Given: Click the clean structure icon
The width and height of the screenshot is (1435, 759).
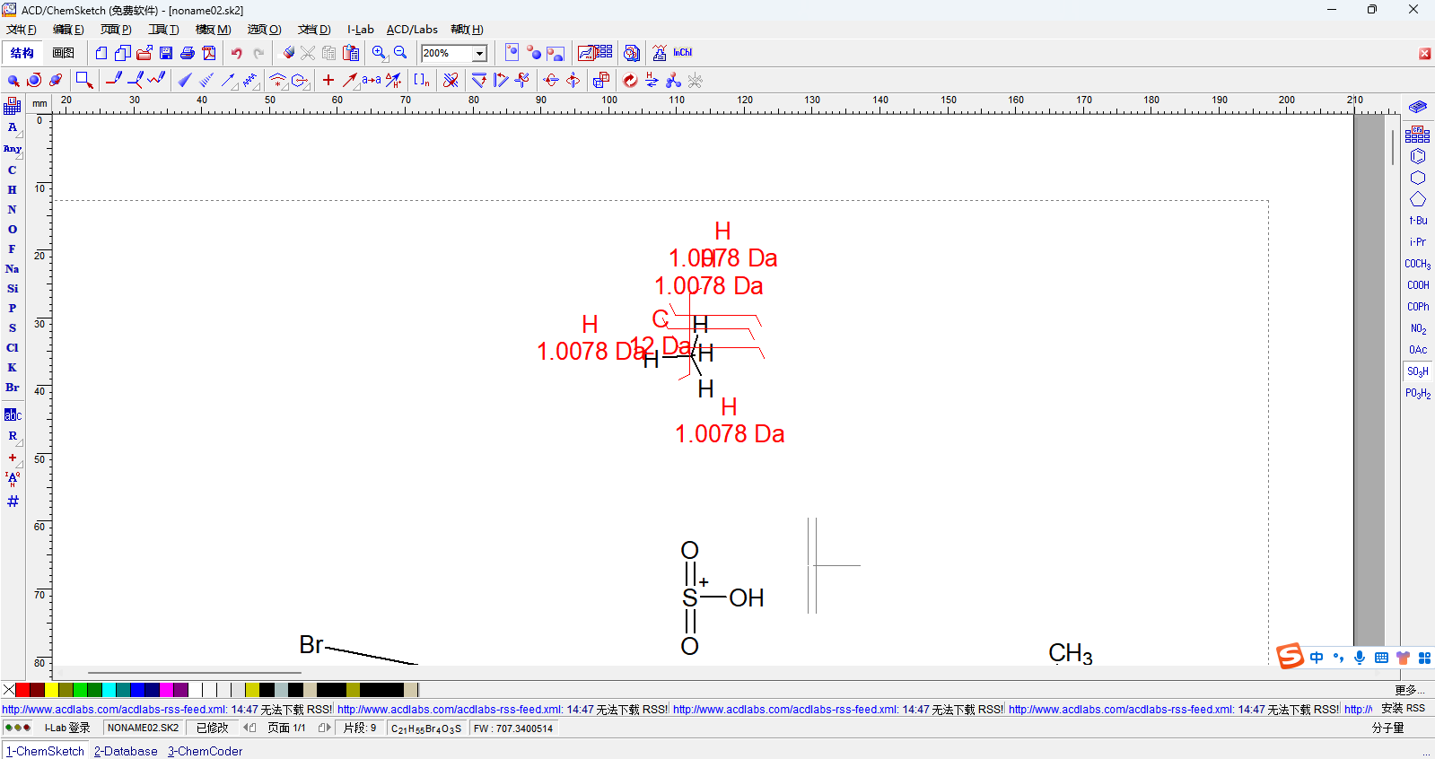Looking at the screenshot, I should (630, 80).
